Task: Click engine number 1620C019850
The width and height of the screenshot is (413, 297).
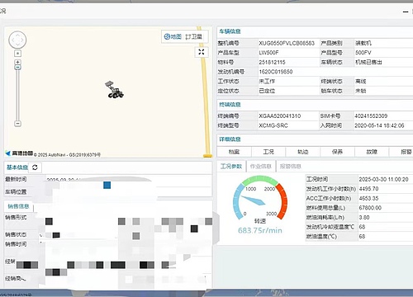Action: (x=276, y=72)
